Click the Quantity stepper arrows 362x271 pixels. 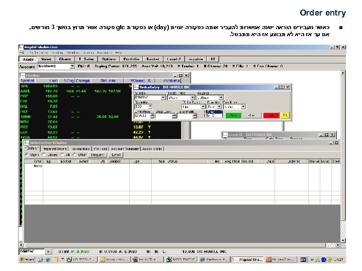click(x=150, y=107)
